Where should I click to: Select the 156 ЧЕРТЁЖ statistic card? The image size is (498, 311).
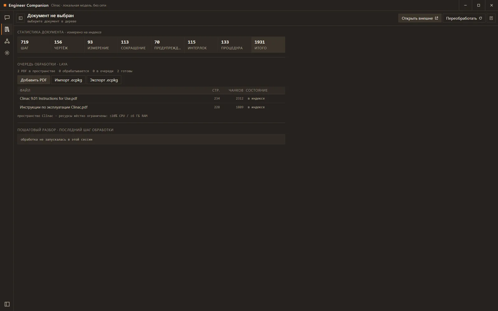(x=67, y=45)
